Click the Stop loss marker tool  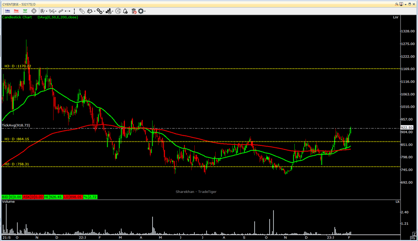tap(16, 11)
